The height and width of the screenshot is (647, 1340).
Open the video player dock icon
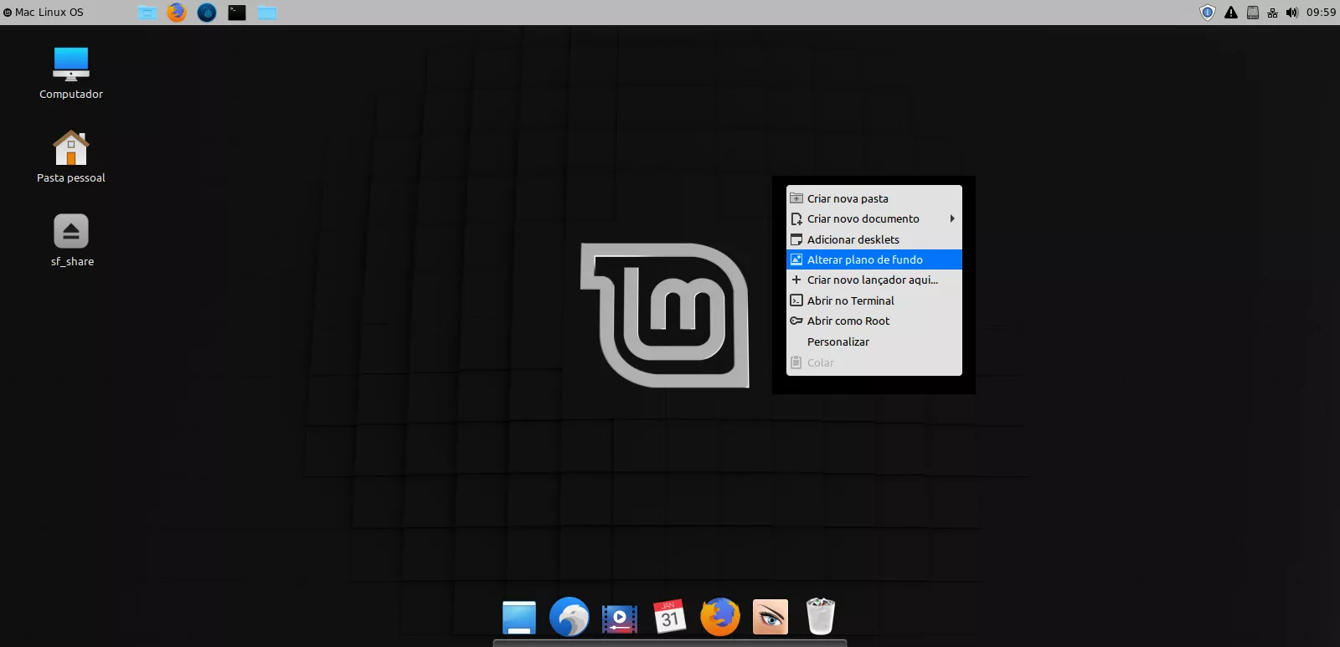tap(620, 619)
